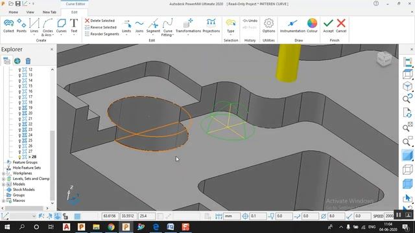Viewport: 415px width, 233px height.
Task: Open the Points creation tool
Action: [x=21, y=26]
